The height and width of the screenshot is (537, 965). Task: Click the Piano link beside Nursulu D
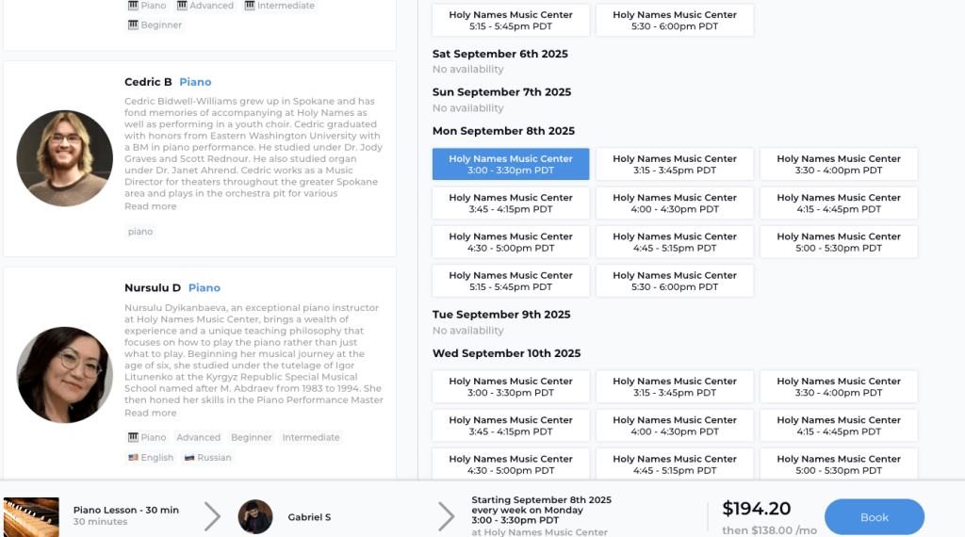coord(204,288)
